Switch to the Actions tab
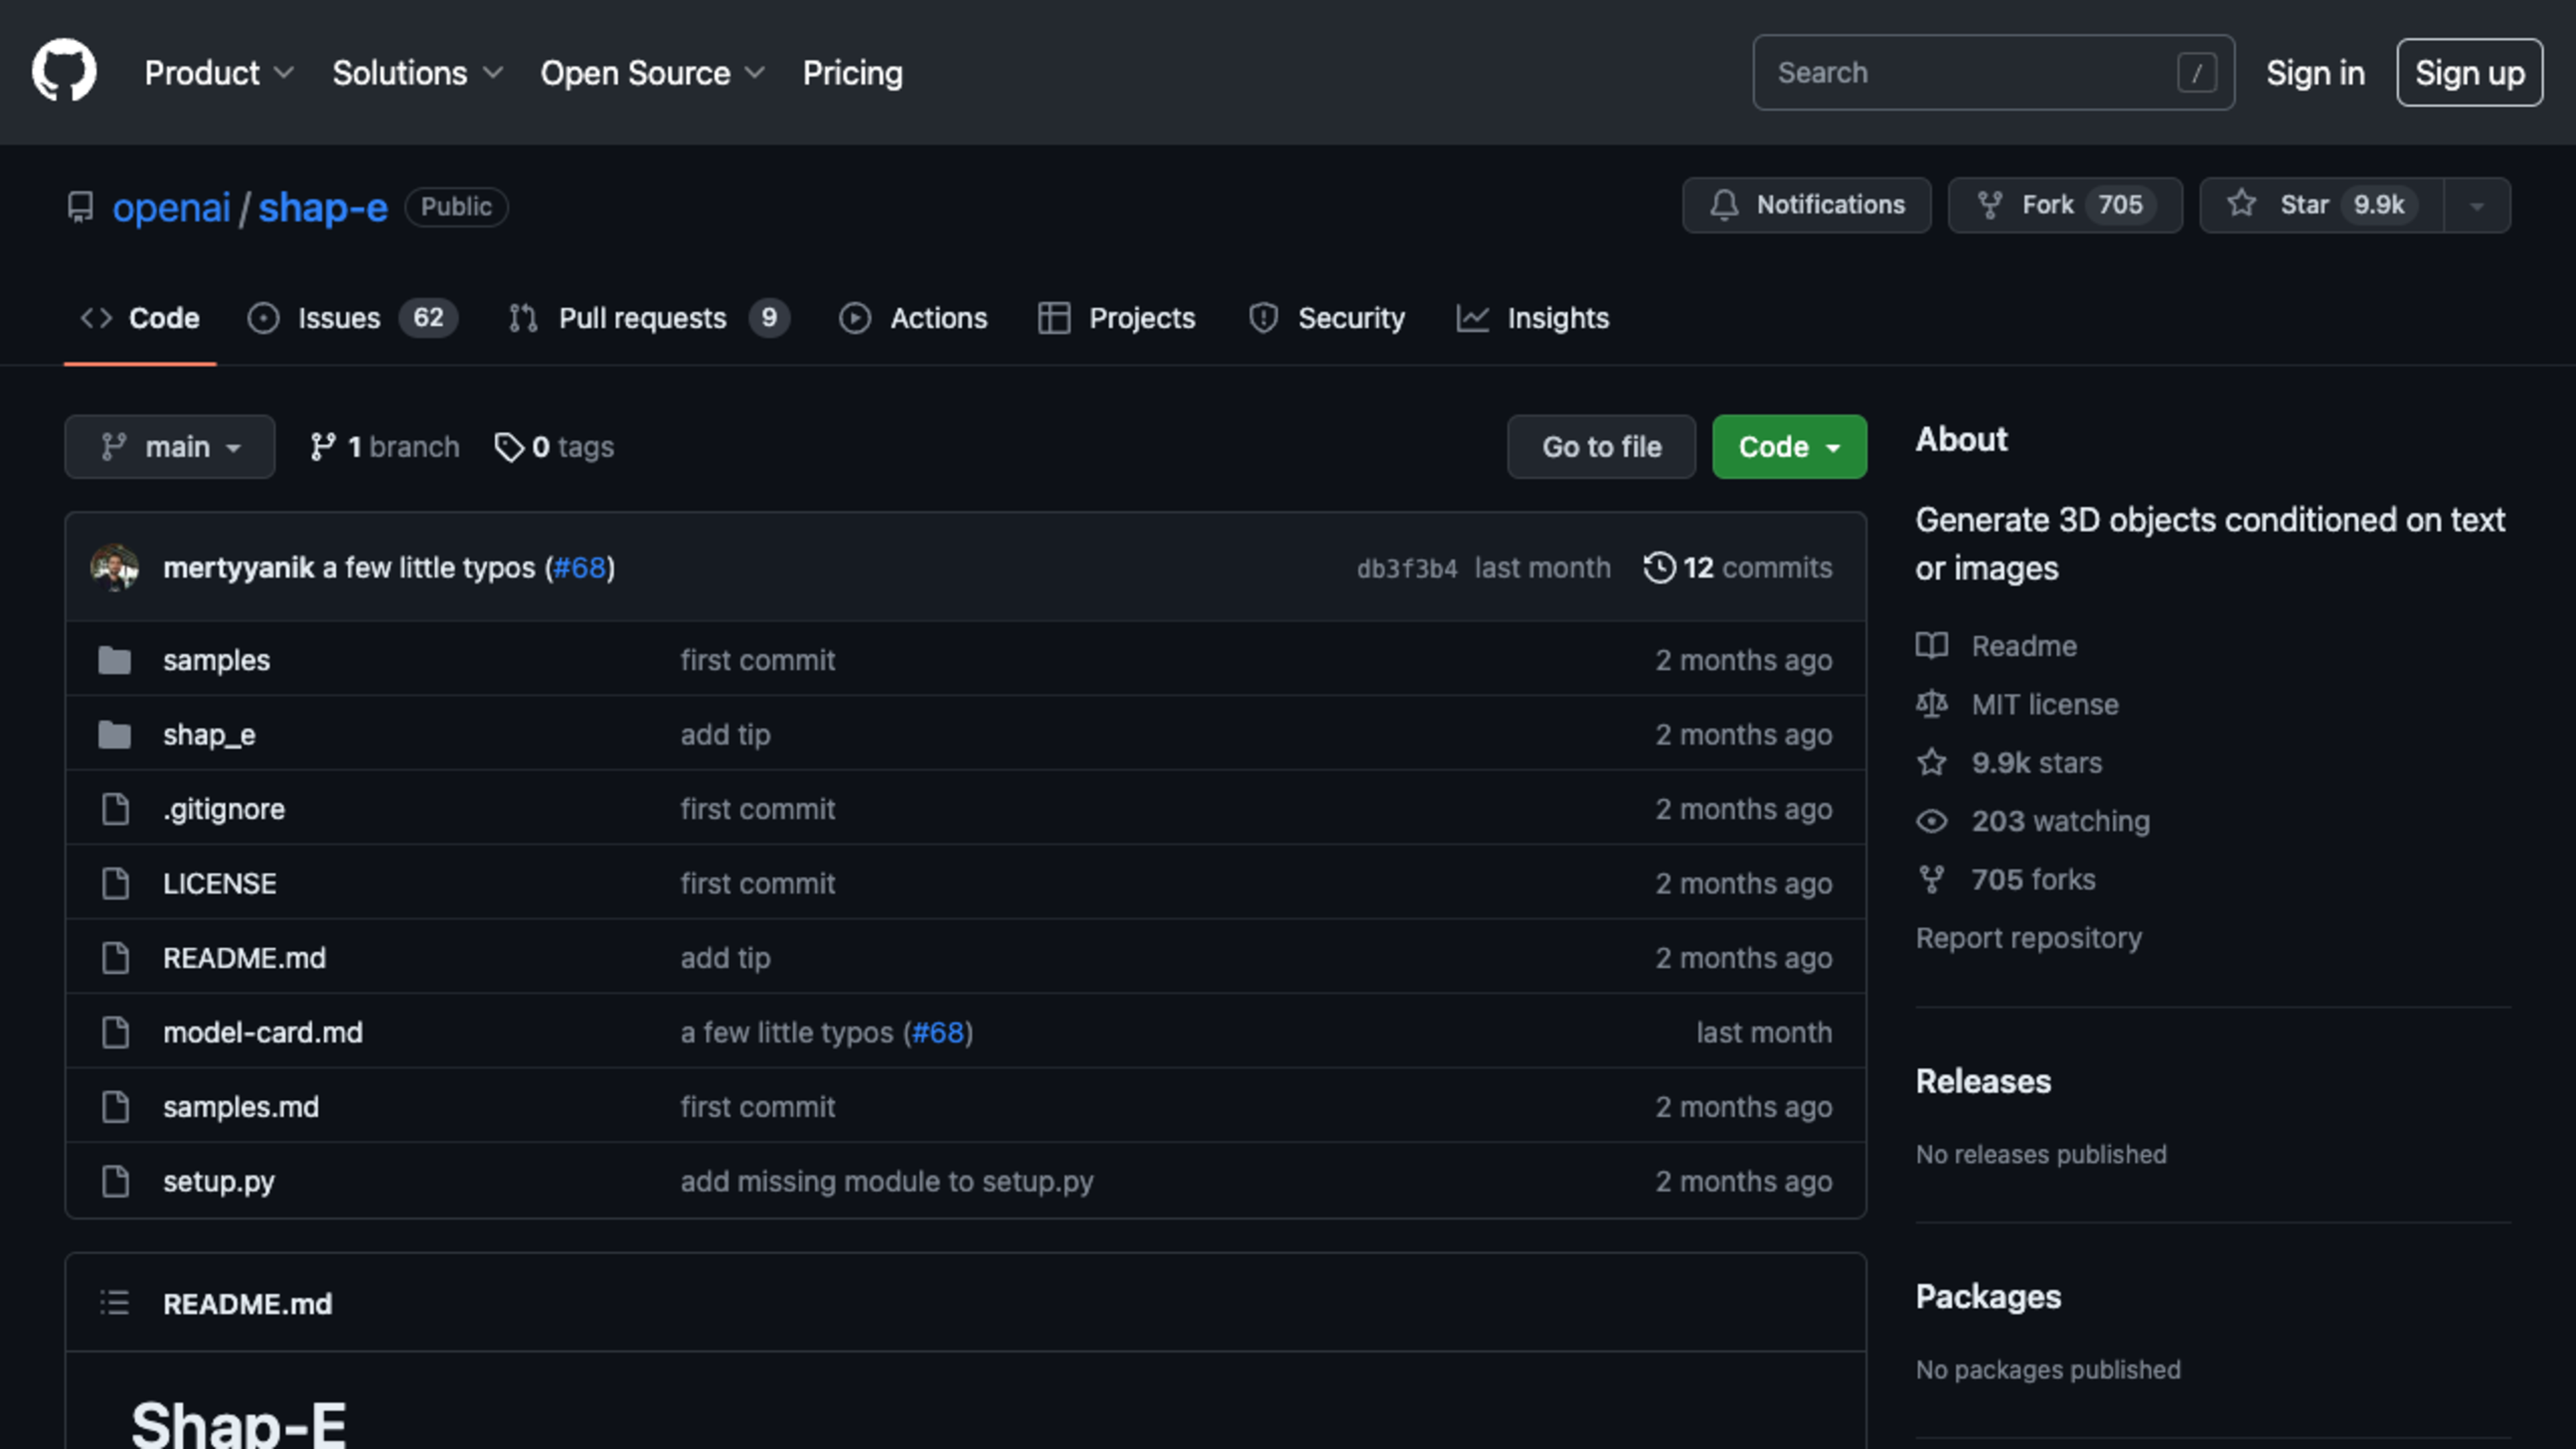The height and width of the screenshot is (1449, 2576). point(913,318)
